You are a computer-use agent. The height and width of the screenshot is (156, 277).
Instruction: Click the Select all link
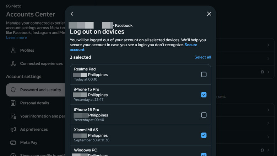click(202, 57)
